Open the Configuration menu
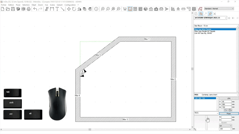This screenshot has height=134, width=239. point(70,5)
